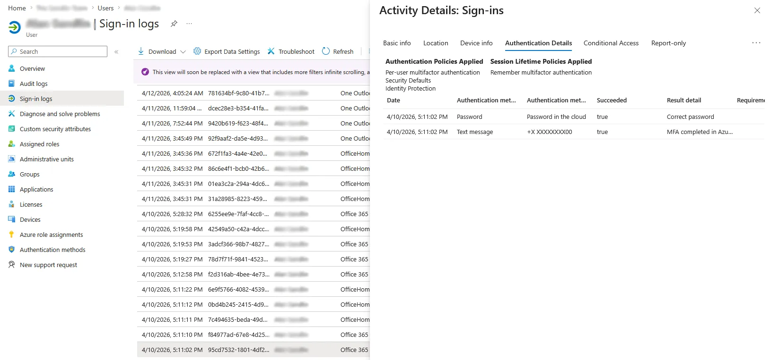The image size is (771, 360).
Task: Open more tabs ellipsis in details panel
Action: pos(756,43)
